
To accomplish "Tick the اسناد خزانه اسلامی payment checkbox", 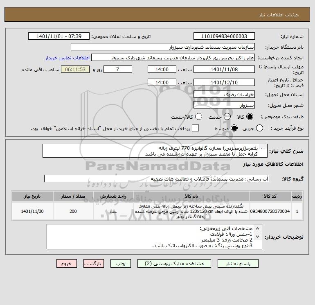I will pos(195,128).
